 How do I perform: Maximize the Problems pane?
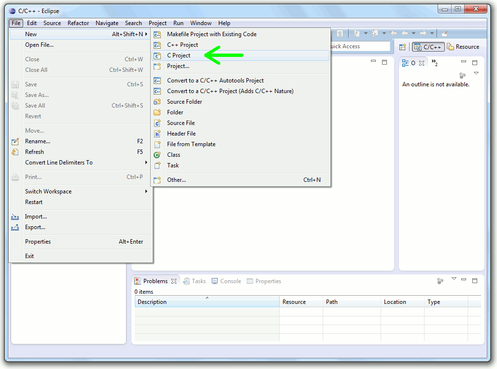475,281
